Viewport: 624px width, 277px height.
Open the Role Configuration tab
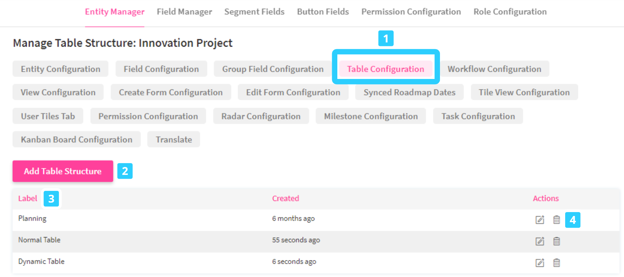pyautogui.click(x=510, y=12)
